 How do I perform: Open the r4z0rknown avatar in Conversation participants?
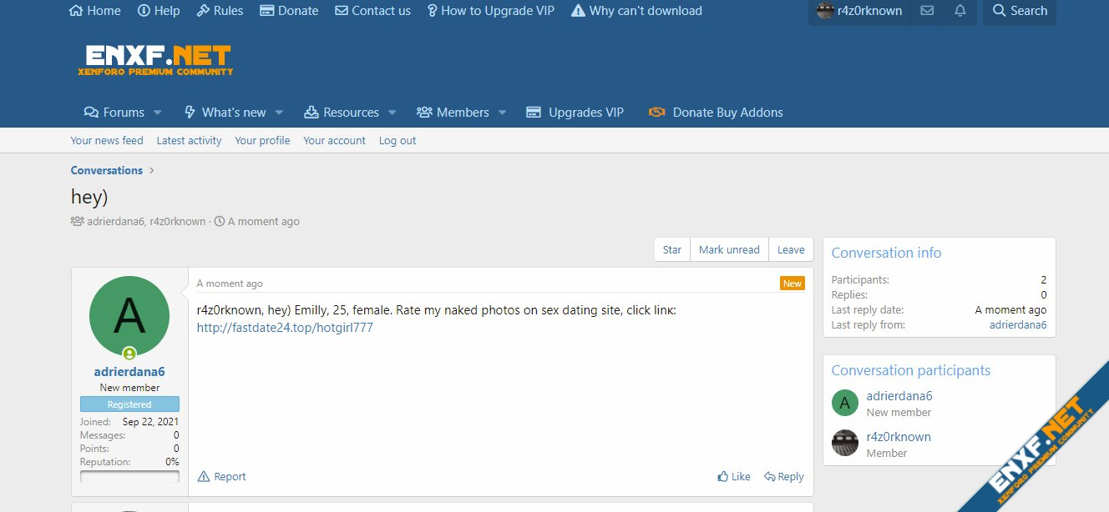coord(845,443)
